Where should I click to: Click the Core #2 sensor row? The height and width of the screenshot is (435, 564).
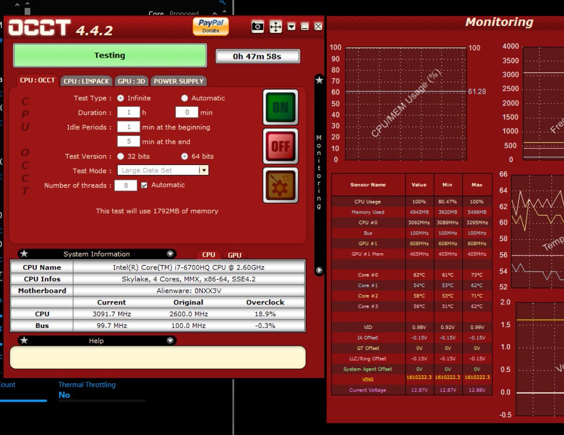412,296
